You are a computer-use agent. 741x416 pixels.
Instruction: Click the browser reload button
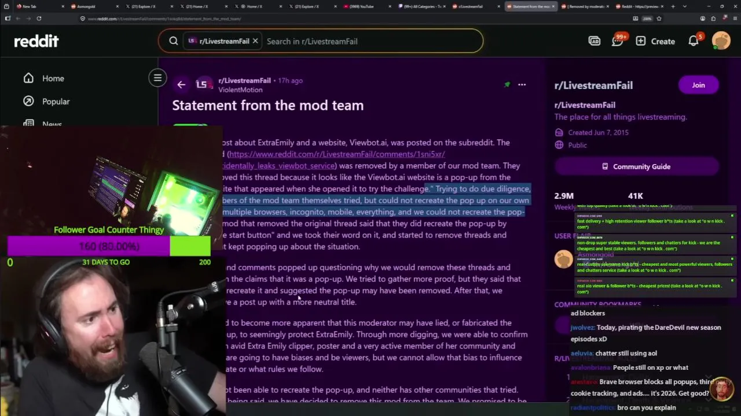pyautogui.click(x=39, y=18)
